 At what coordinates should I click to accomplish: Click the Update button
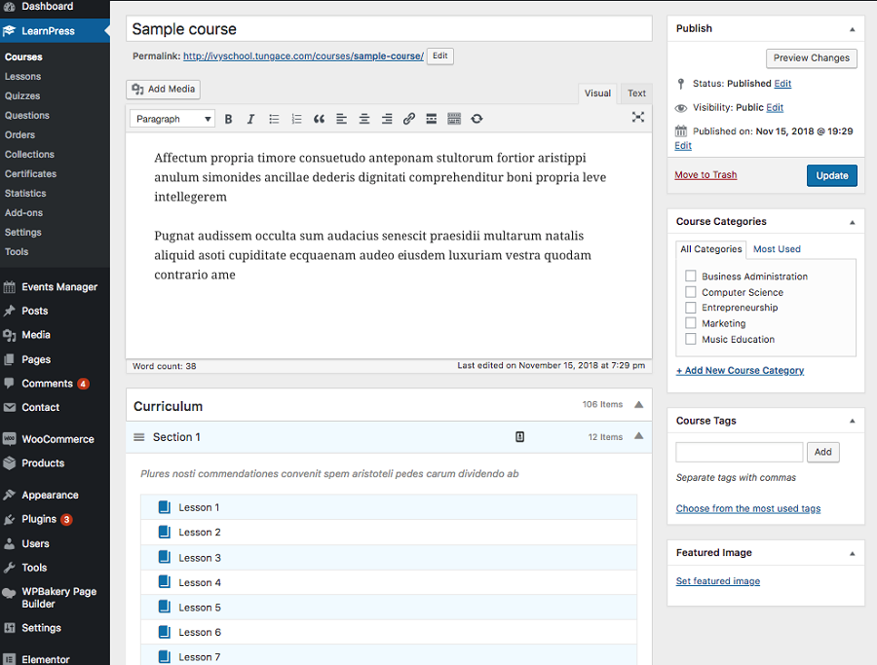pyautogui.click(x=831, y=175)
